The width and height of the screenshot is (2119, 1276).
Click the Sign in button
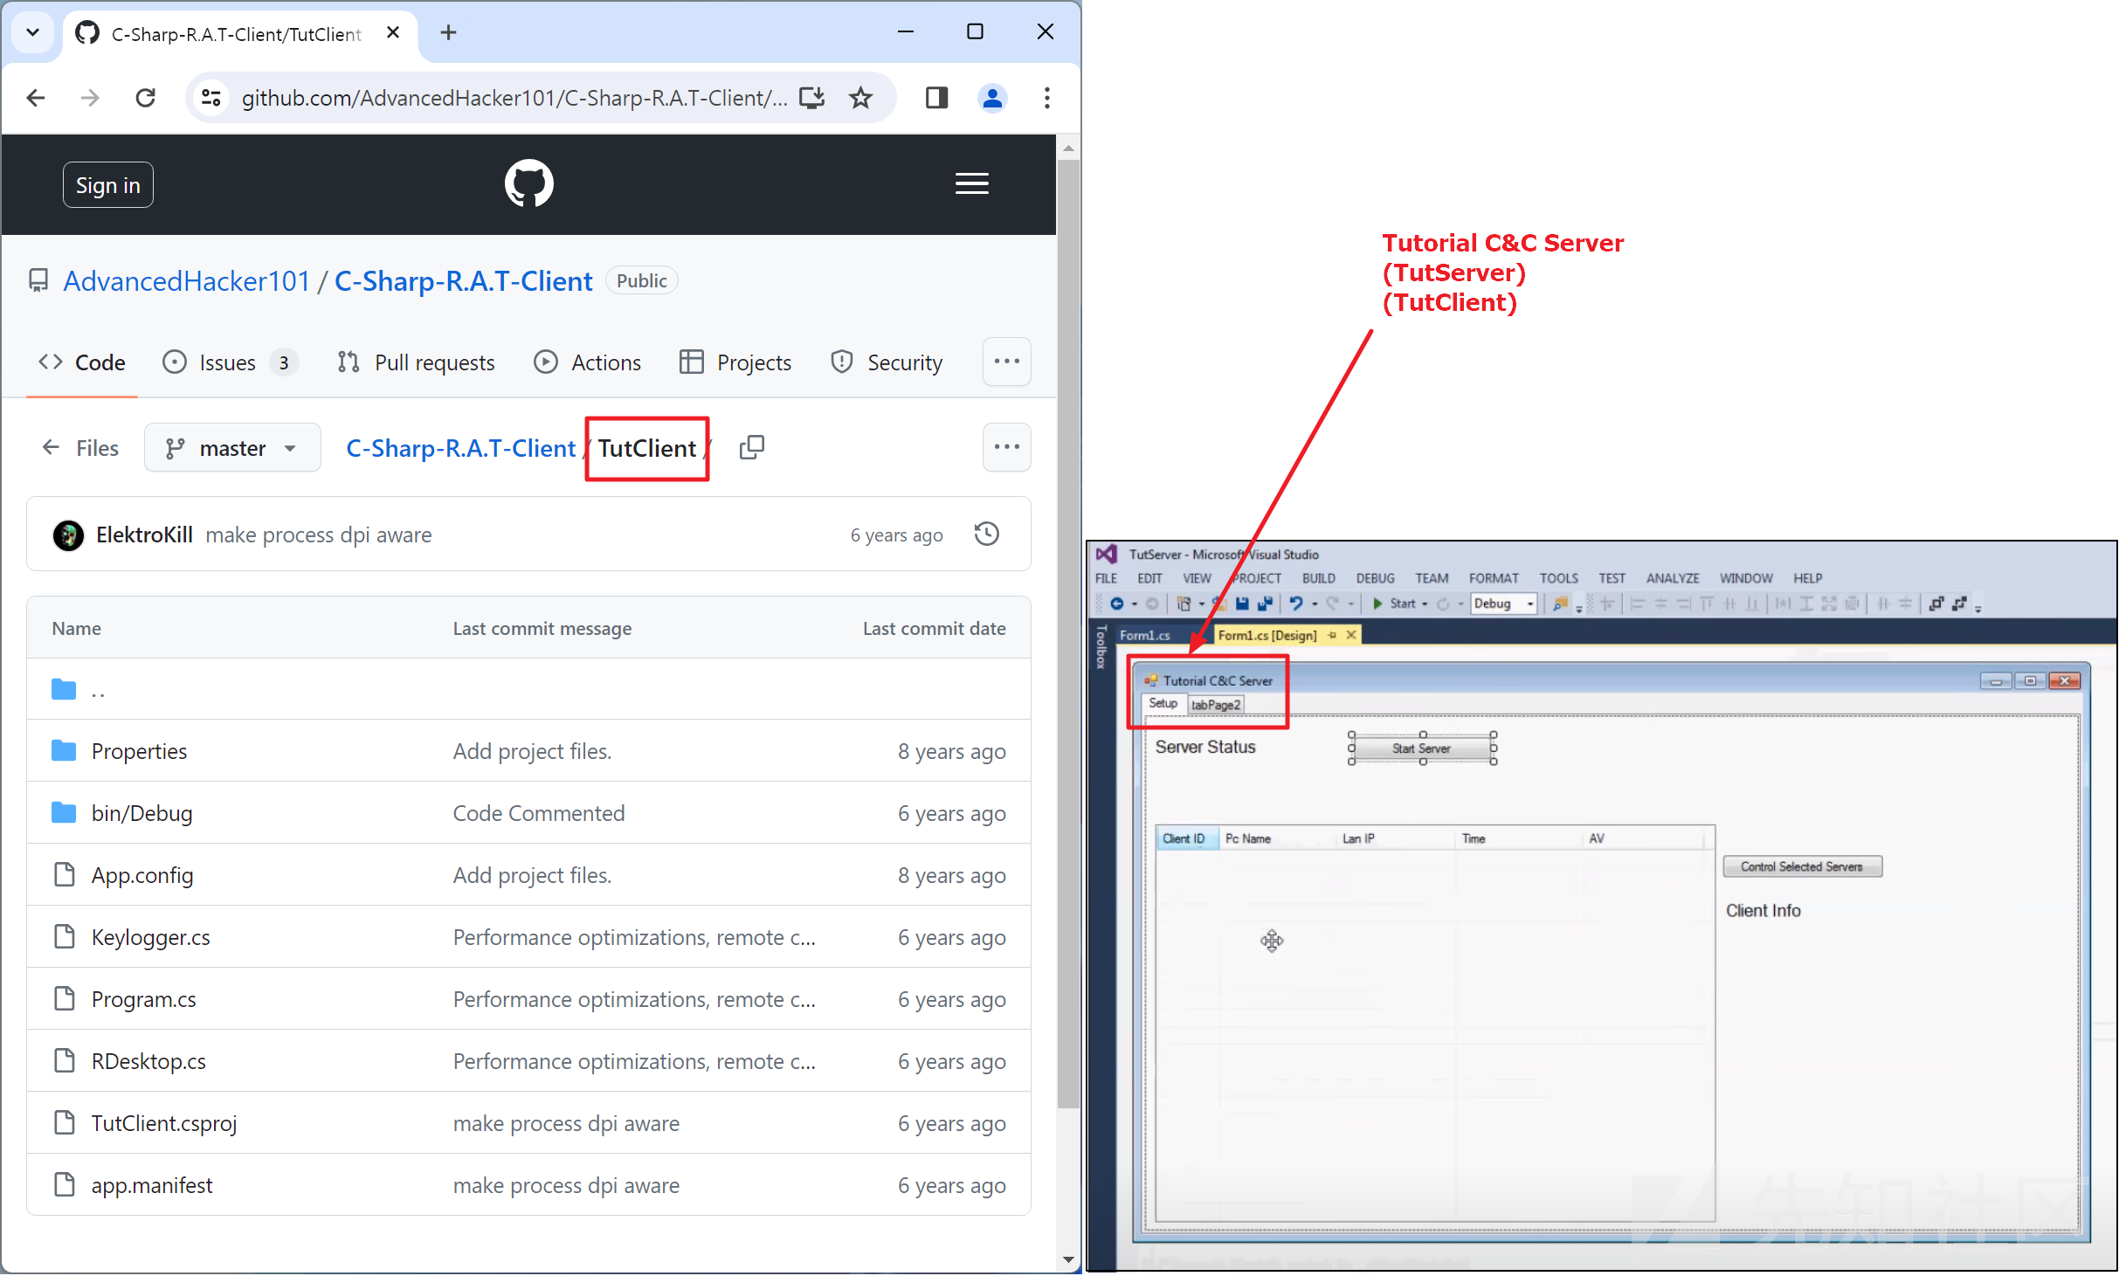point(108,185)
